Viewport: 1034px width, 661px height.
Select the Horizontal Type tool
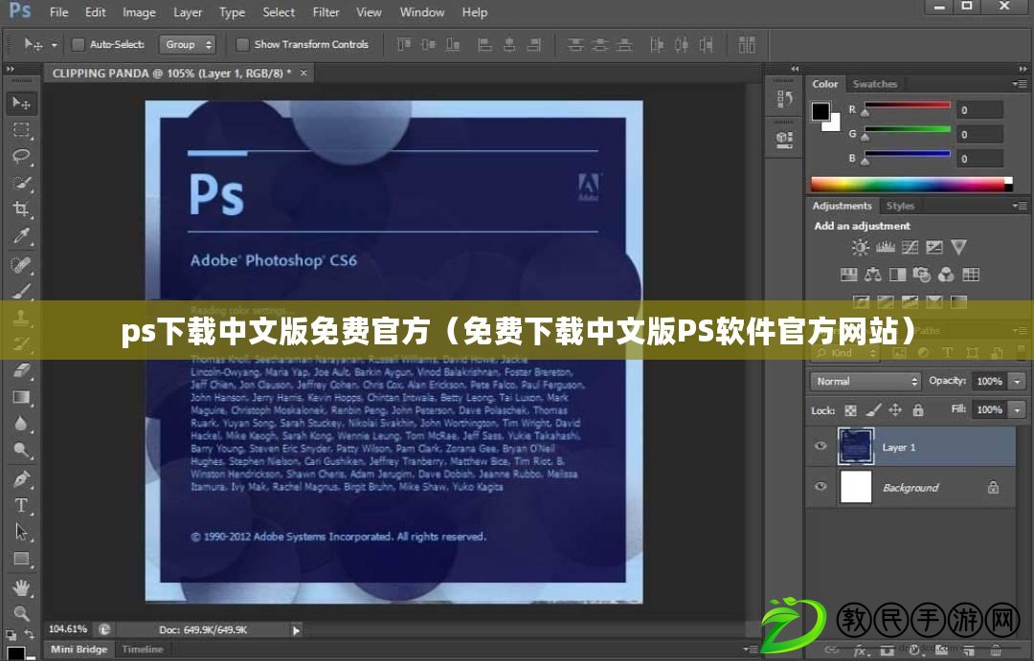tap(21, 505)
